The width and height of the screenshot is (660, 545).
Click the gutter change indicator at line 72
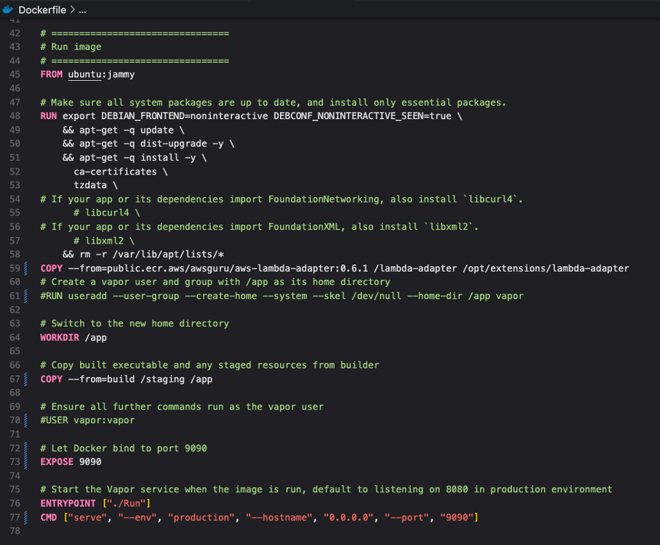pyautogui.click(x=27, y=448)
